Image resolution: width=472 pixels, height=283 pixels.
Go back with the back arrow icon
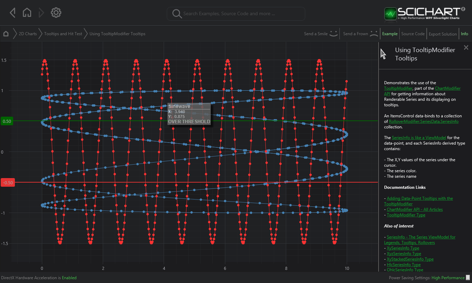pyautogui.click(x=13, y=13)
